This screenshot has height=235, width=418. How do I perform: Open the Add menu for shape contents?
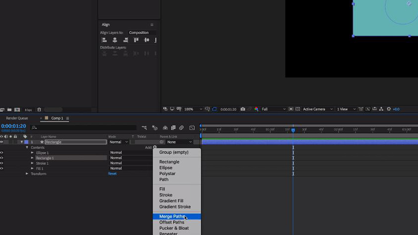154,147
